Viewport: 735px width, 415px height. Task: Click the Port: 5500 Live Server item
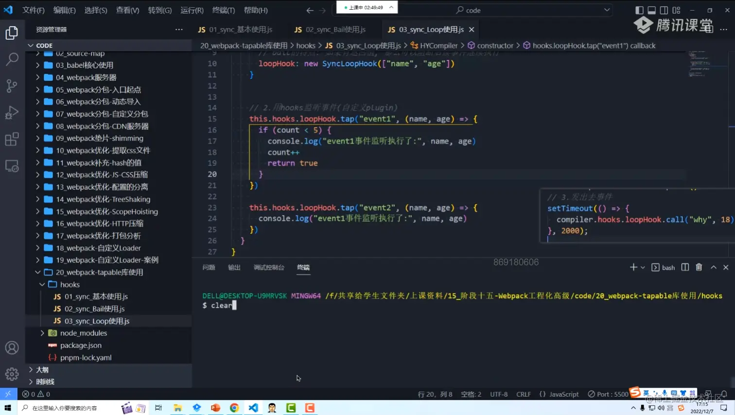tap(608, 394)
